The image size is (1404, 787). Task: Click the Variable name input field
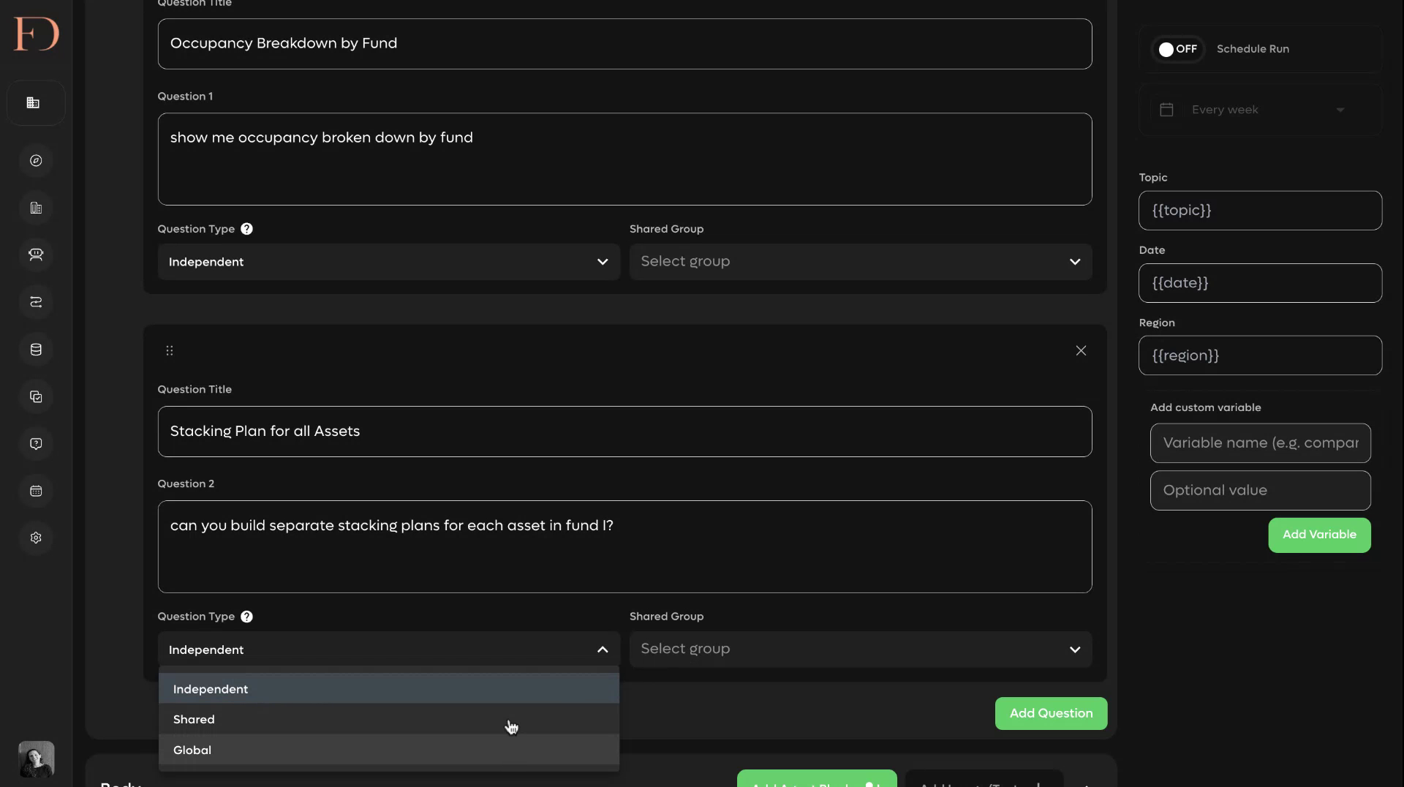point(1261,443)
